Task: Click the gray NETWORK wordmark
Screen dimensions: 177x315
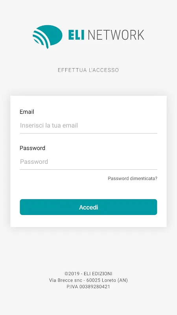Action: tap(116, 35)
